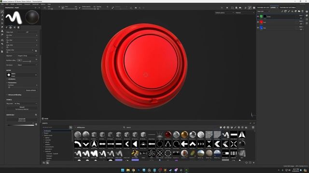Screen dimensions: 309x173
Task: Toggle visibility of the Green layer
Action: (258, 16)
